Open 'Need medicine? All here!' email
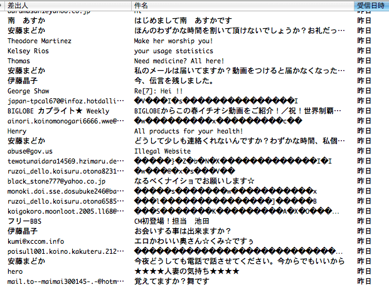The height and width of the screenshot is (287, 389). tap(179, 61)
